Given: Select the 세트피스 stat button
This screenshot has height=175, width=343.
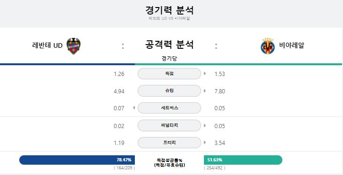Looking at the screenshot, I should click(x=169, y=108).
